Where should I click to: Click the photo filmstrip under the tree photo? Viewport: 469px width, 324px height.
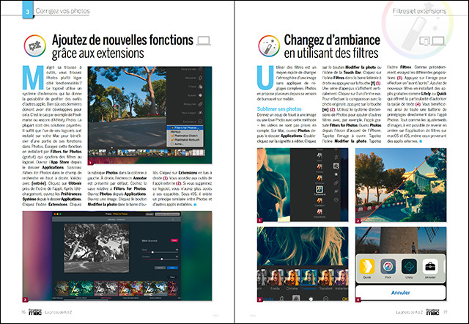pos(147,152)
